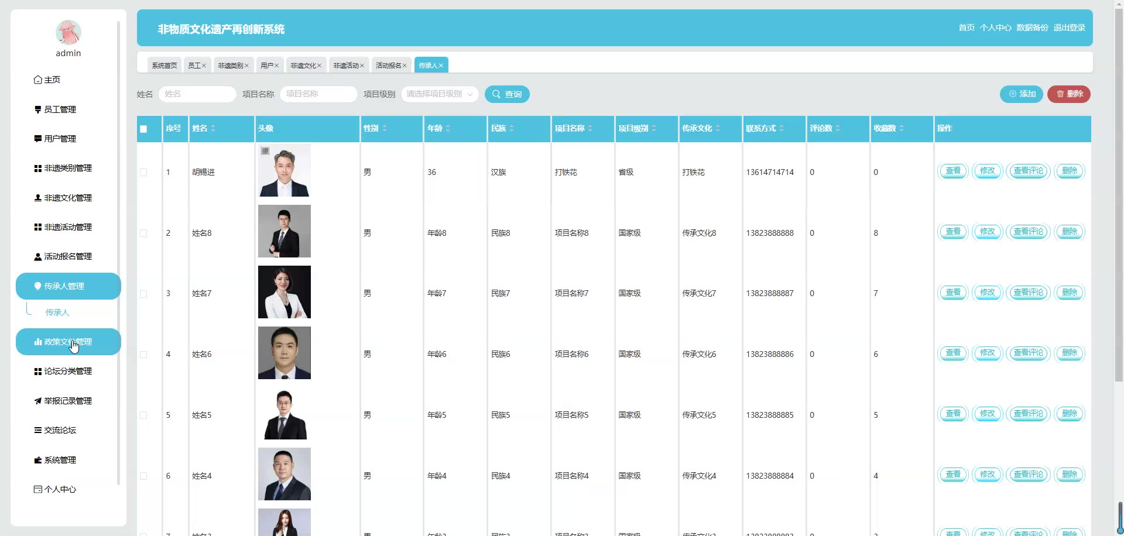Check the row checkbox for 姓名8
Image resolution: width=1124 pixels, height=536 pixels.
[x=143, y=233]
